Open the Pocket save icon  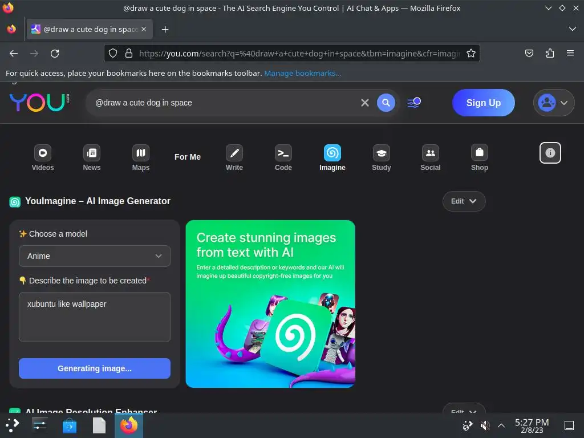click(529, 53)
